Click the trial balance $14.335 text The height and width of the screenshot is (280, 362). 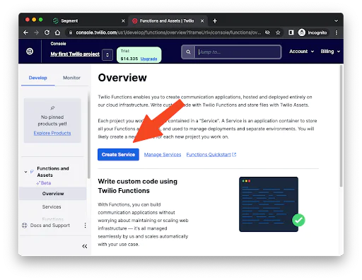click(129, 59)
